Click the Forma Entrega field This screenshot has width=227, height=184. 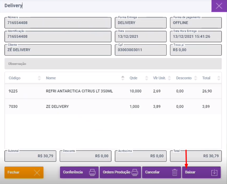[x=141, y=23]
